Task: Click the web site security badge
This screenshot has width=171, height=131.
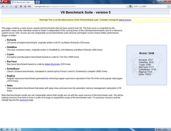Action: point(28,7)
